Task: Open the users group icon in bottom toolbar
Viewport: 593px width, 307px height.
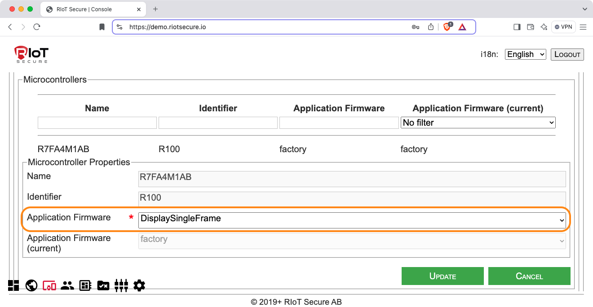Action: pyautogui.click(x=67, y=285)
